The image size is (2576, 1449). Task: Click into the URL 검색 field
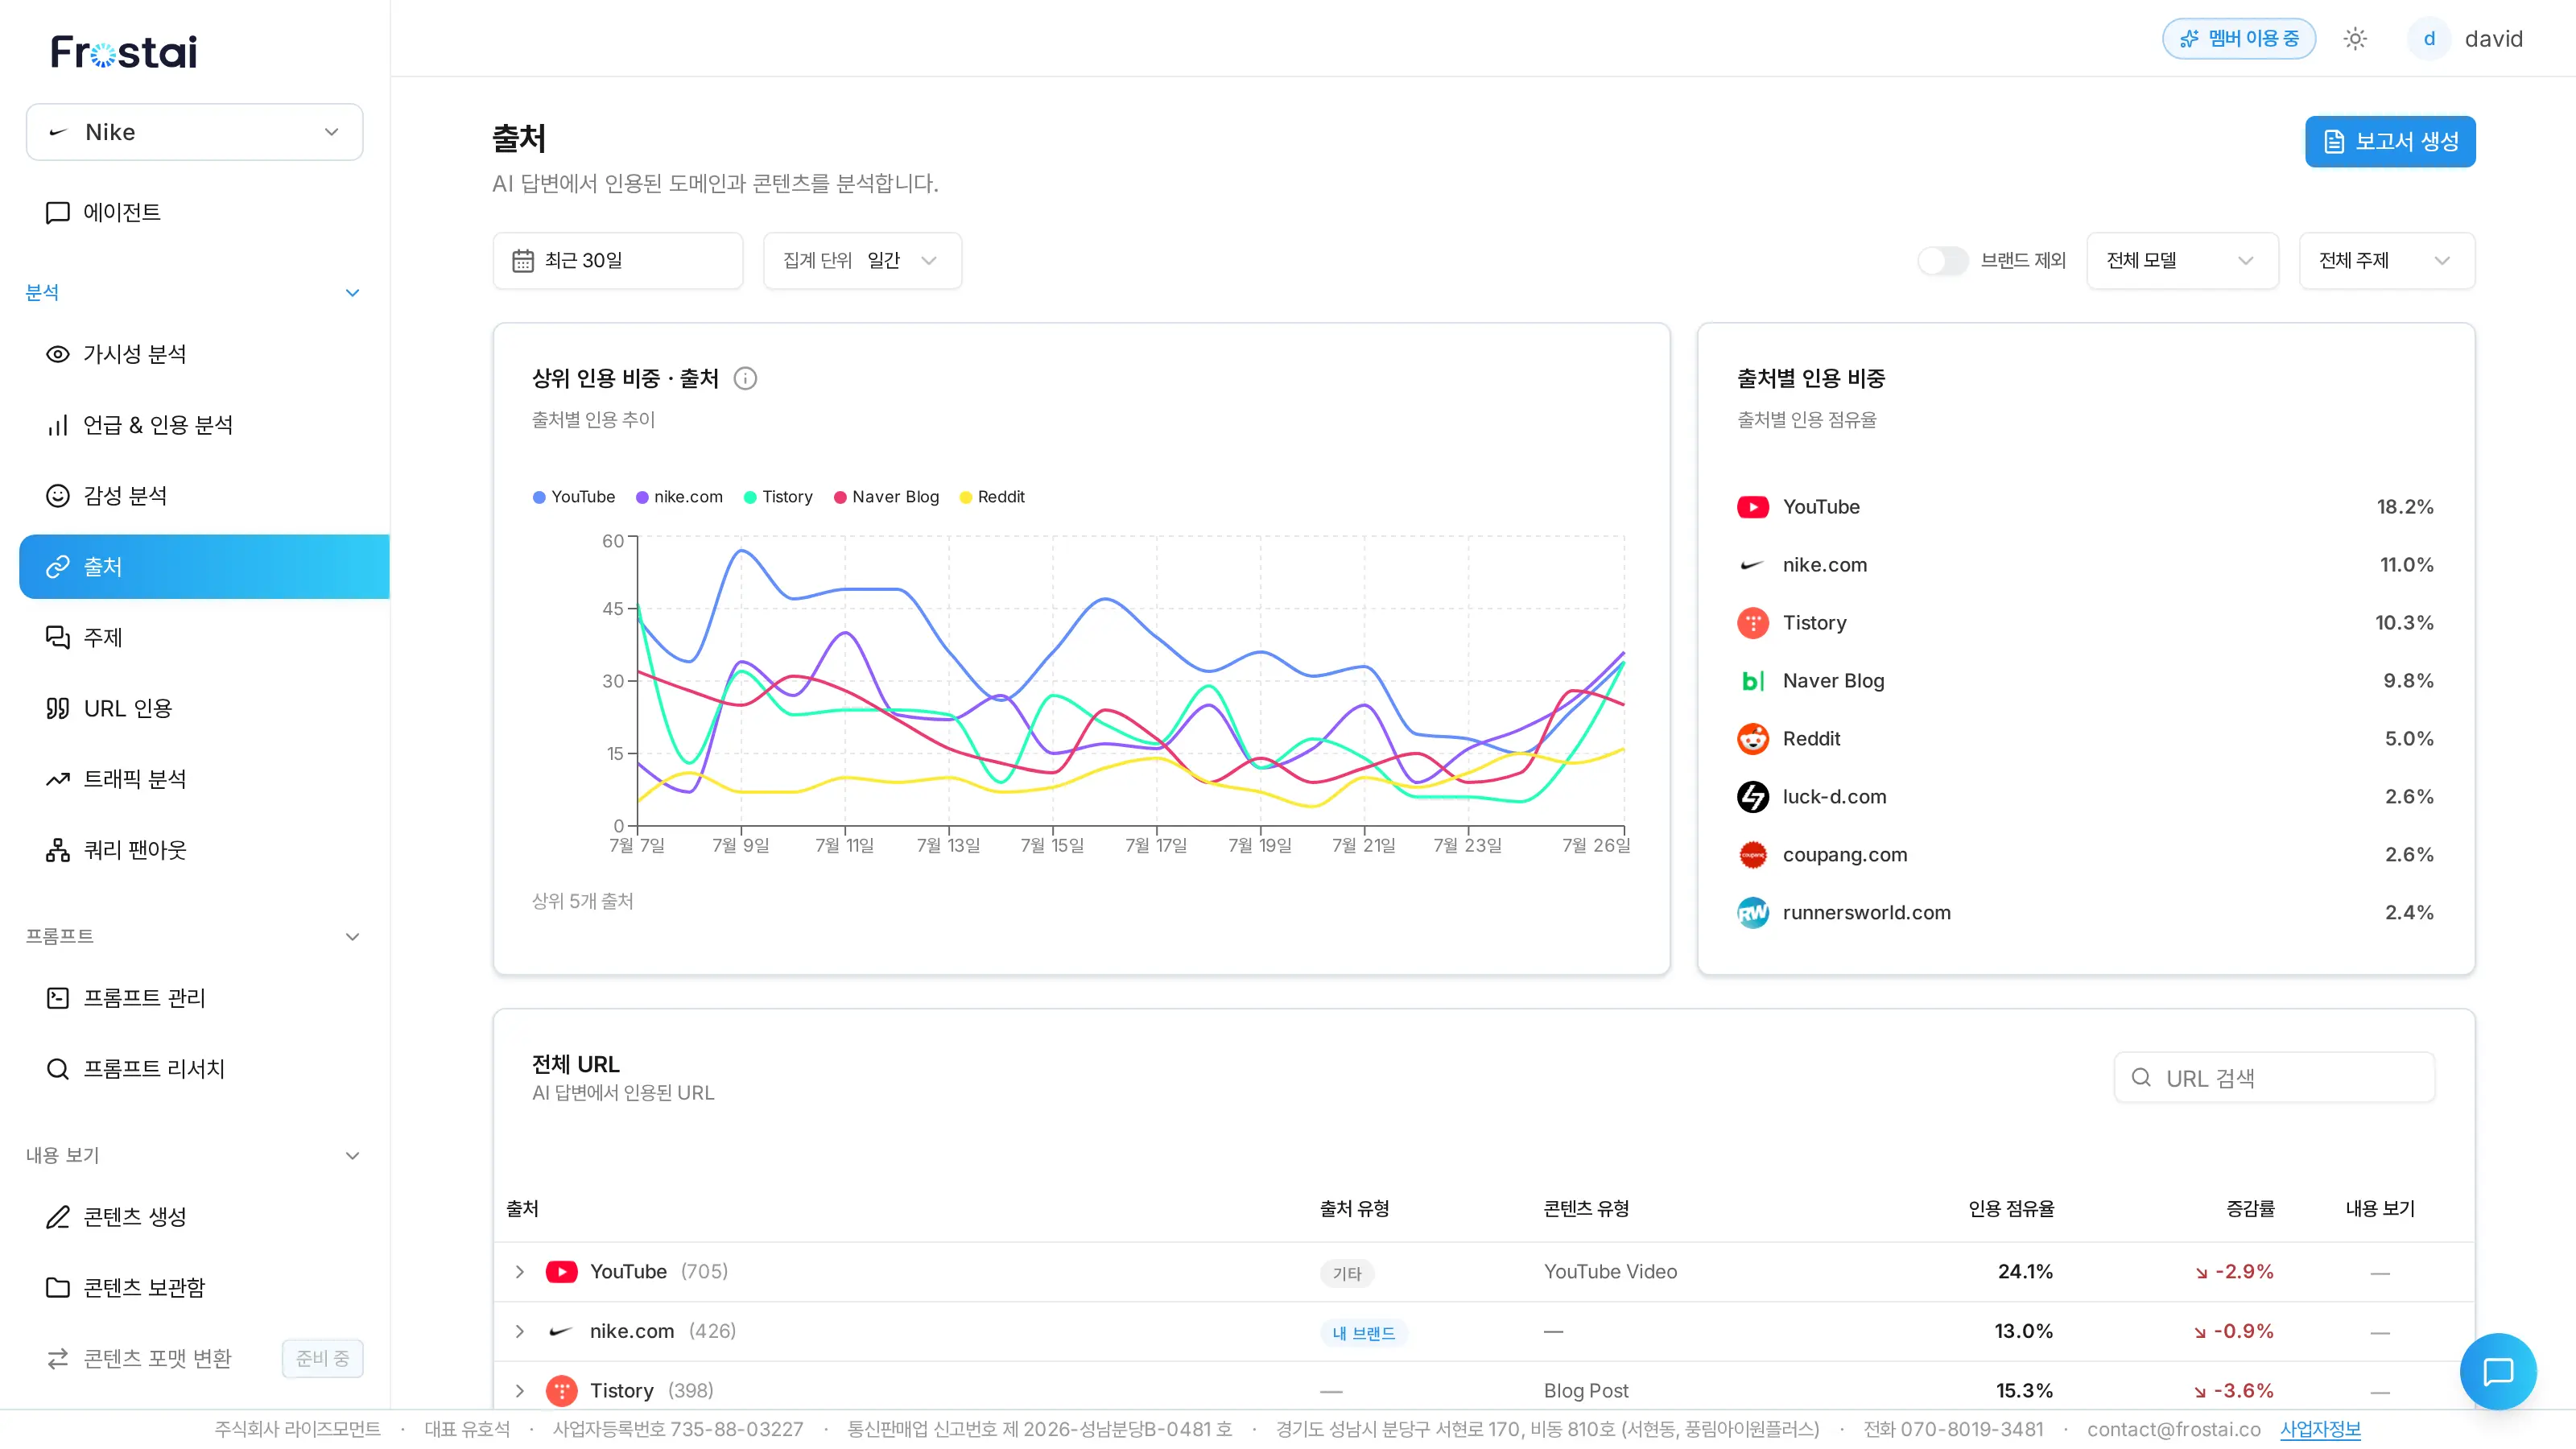pos(2274,1077)
